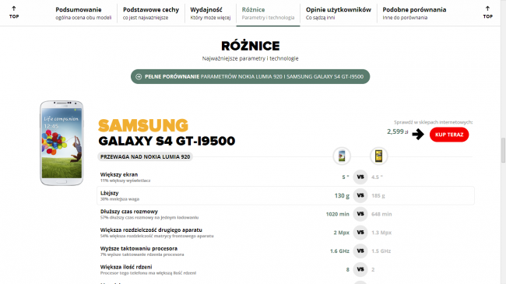Click the PRZEWAGA NAD NOKIA LUMIA 920 badge

click(146, 157)
